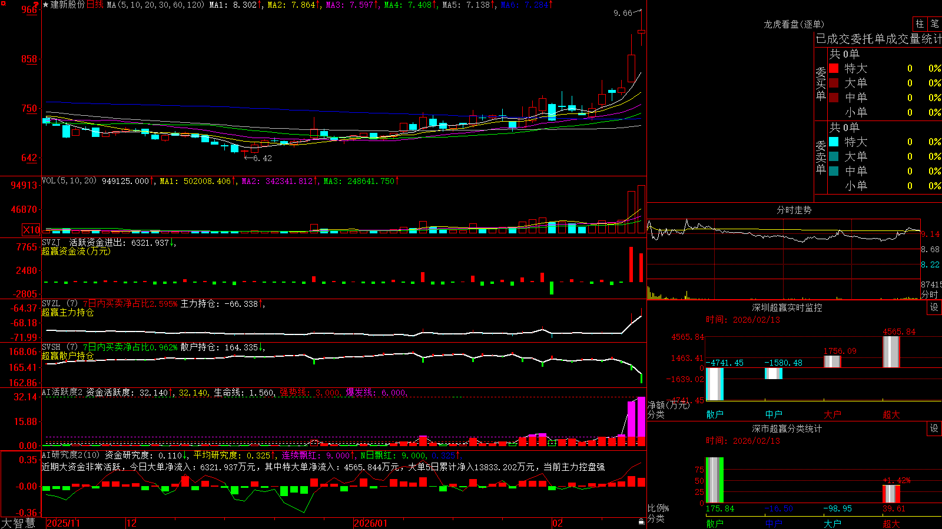
Task: Click the MA3: 7.597 value in the price header
Action: coord(352,5)
